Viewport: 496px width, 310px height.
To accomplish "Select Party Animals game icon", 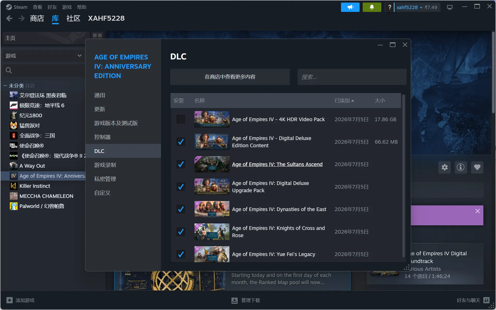I will 14,126.
